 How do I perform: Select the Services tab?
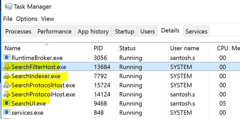pyautogui.click(x=196, y=31)
